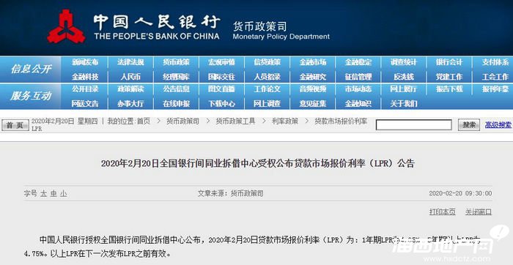Open the 新闻发布 navigation item
The image size is (513, 265).
(85, 62)
